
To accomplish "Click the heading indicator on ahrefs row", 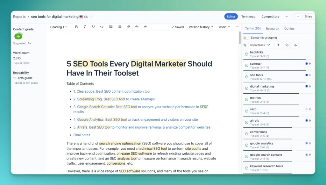I will coord(308,121).
